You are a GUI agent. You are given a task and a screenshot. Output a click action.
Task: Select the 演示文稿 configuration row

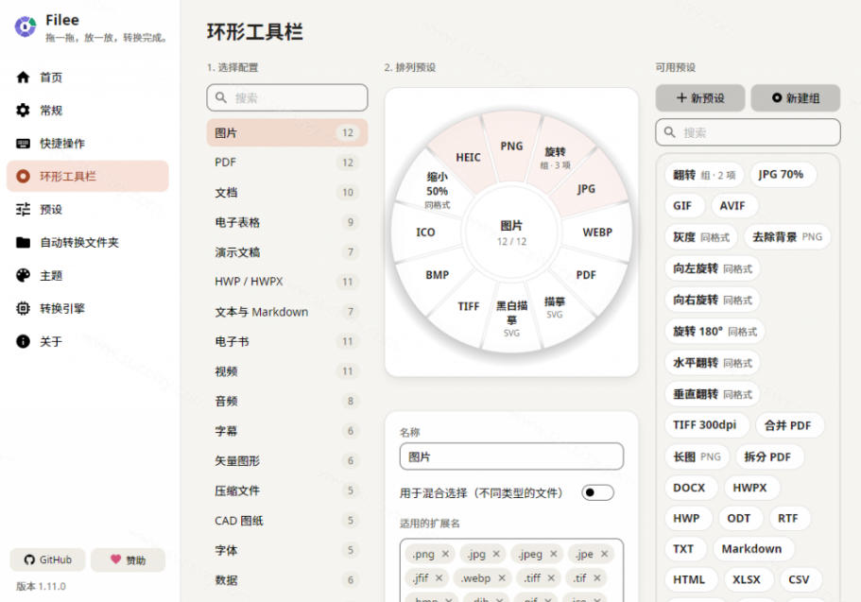click(287, 252)
